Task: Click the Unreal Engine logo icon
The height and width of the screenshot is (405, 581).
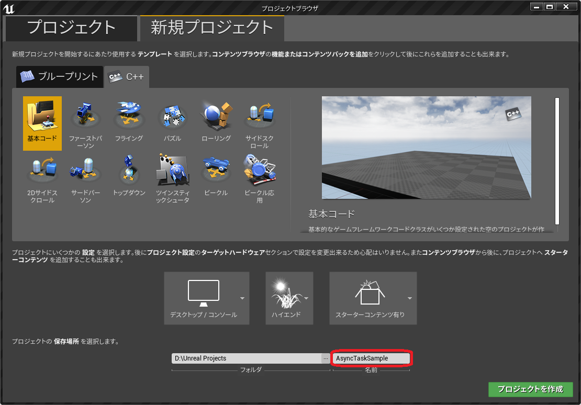Action: (8, 8)
